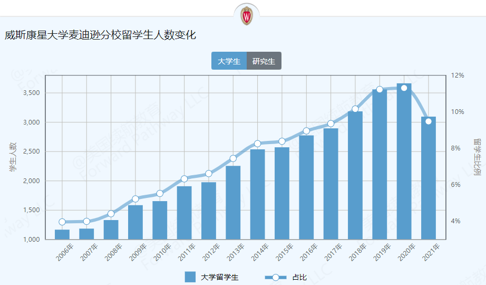Viewport: 486px width, 285px height.
Task: Click the 2008年 bar
Action: (111, 230)
